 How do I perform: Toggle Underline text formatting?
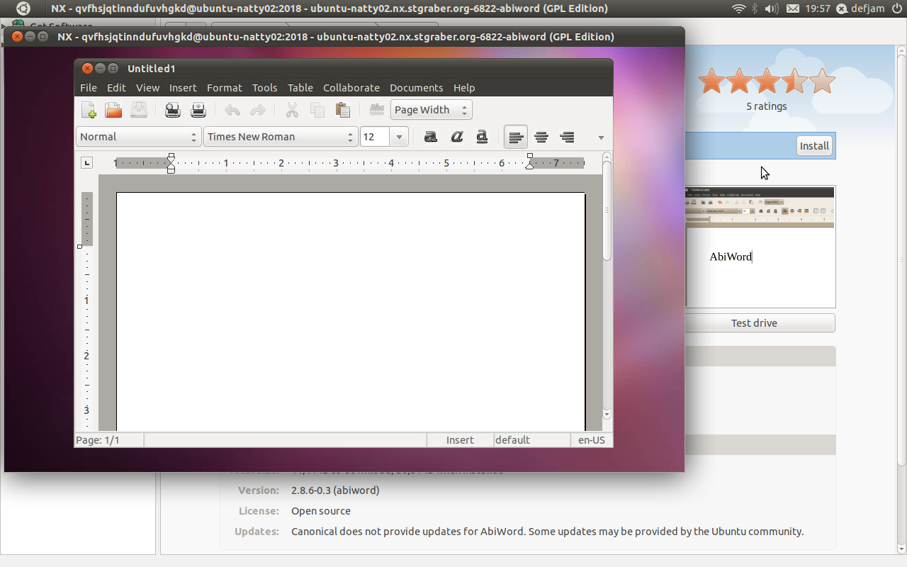[482, 137]
